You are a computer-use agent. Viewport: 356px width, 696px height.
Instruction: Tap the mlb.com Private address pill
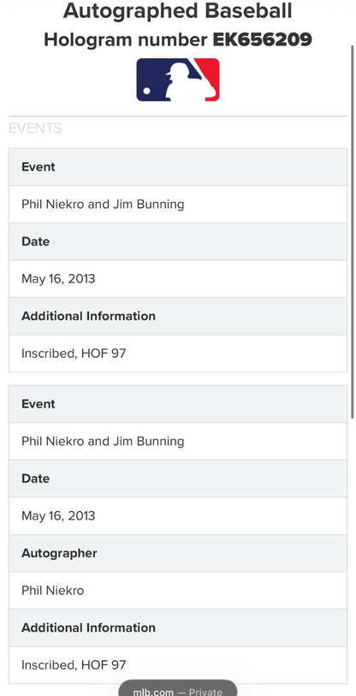(177, 688)
